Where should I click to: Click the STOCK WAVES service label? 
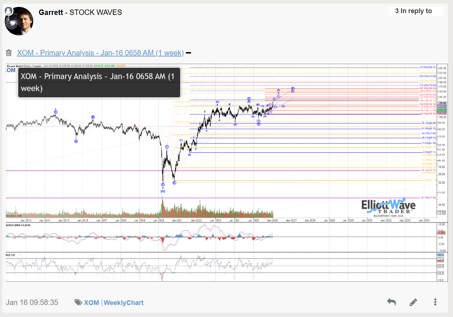point(96,12)
